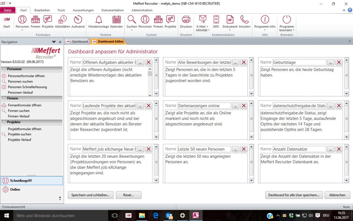Remove the Geburtstage dashboard element
The width and height of the screenshot is (353, 221).
tap(339, 62)
